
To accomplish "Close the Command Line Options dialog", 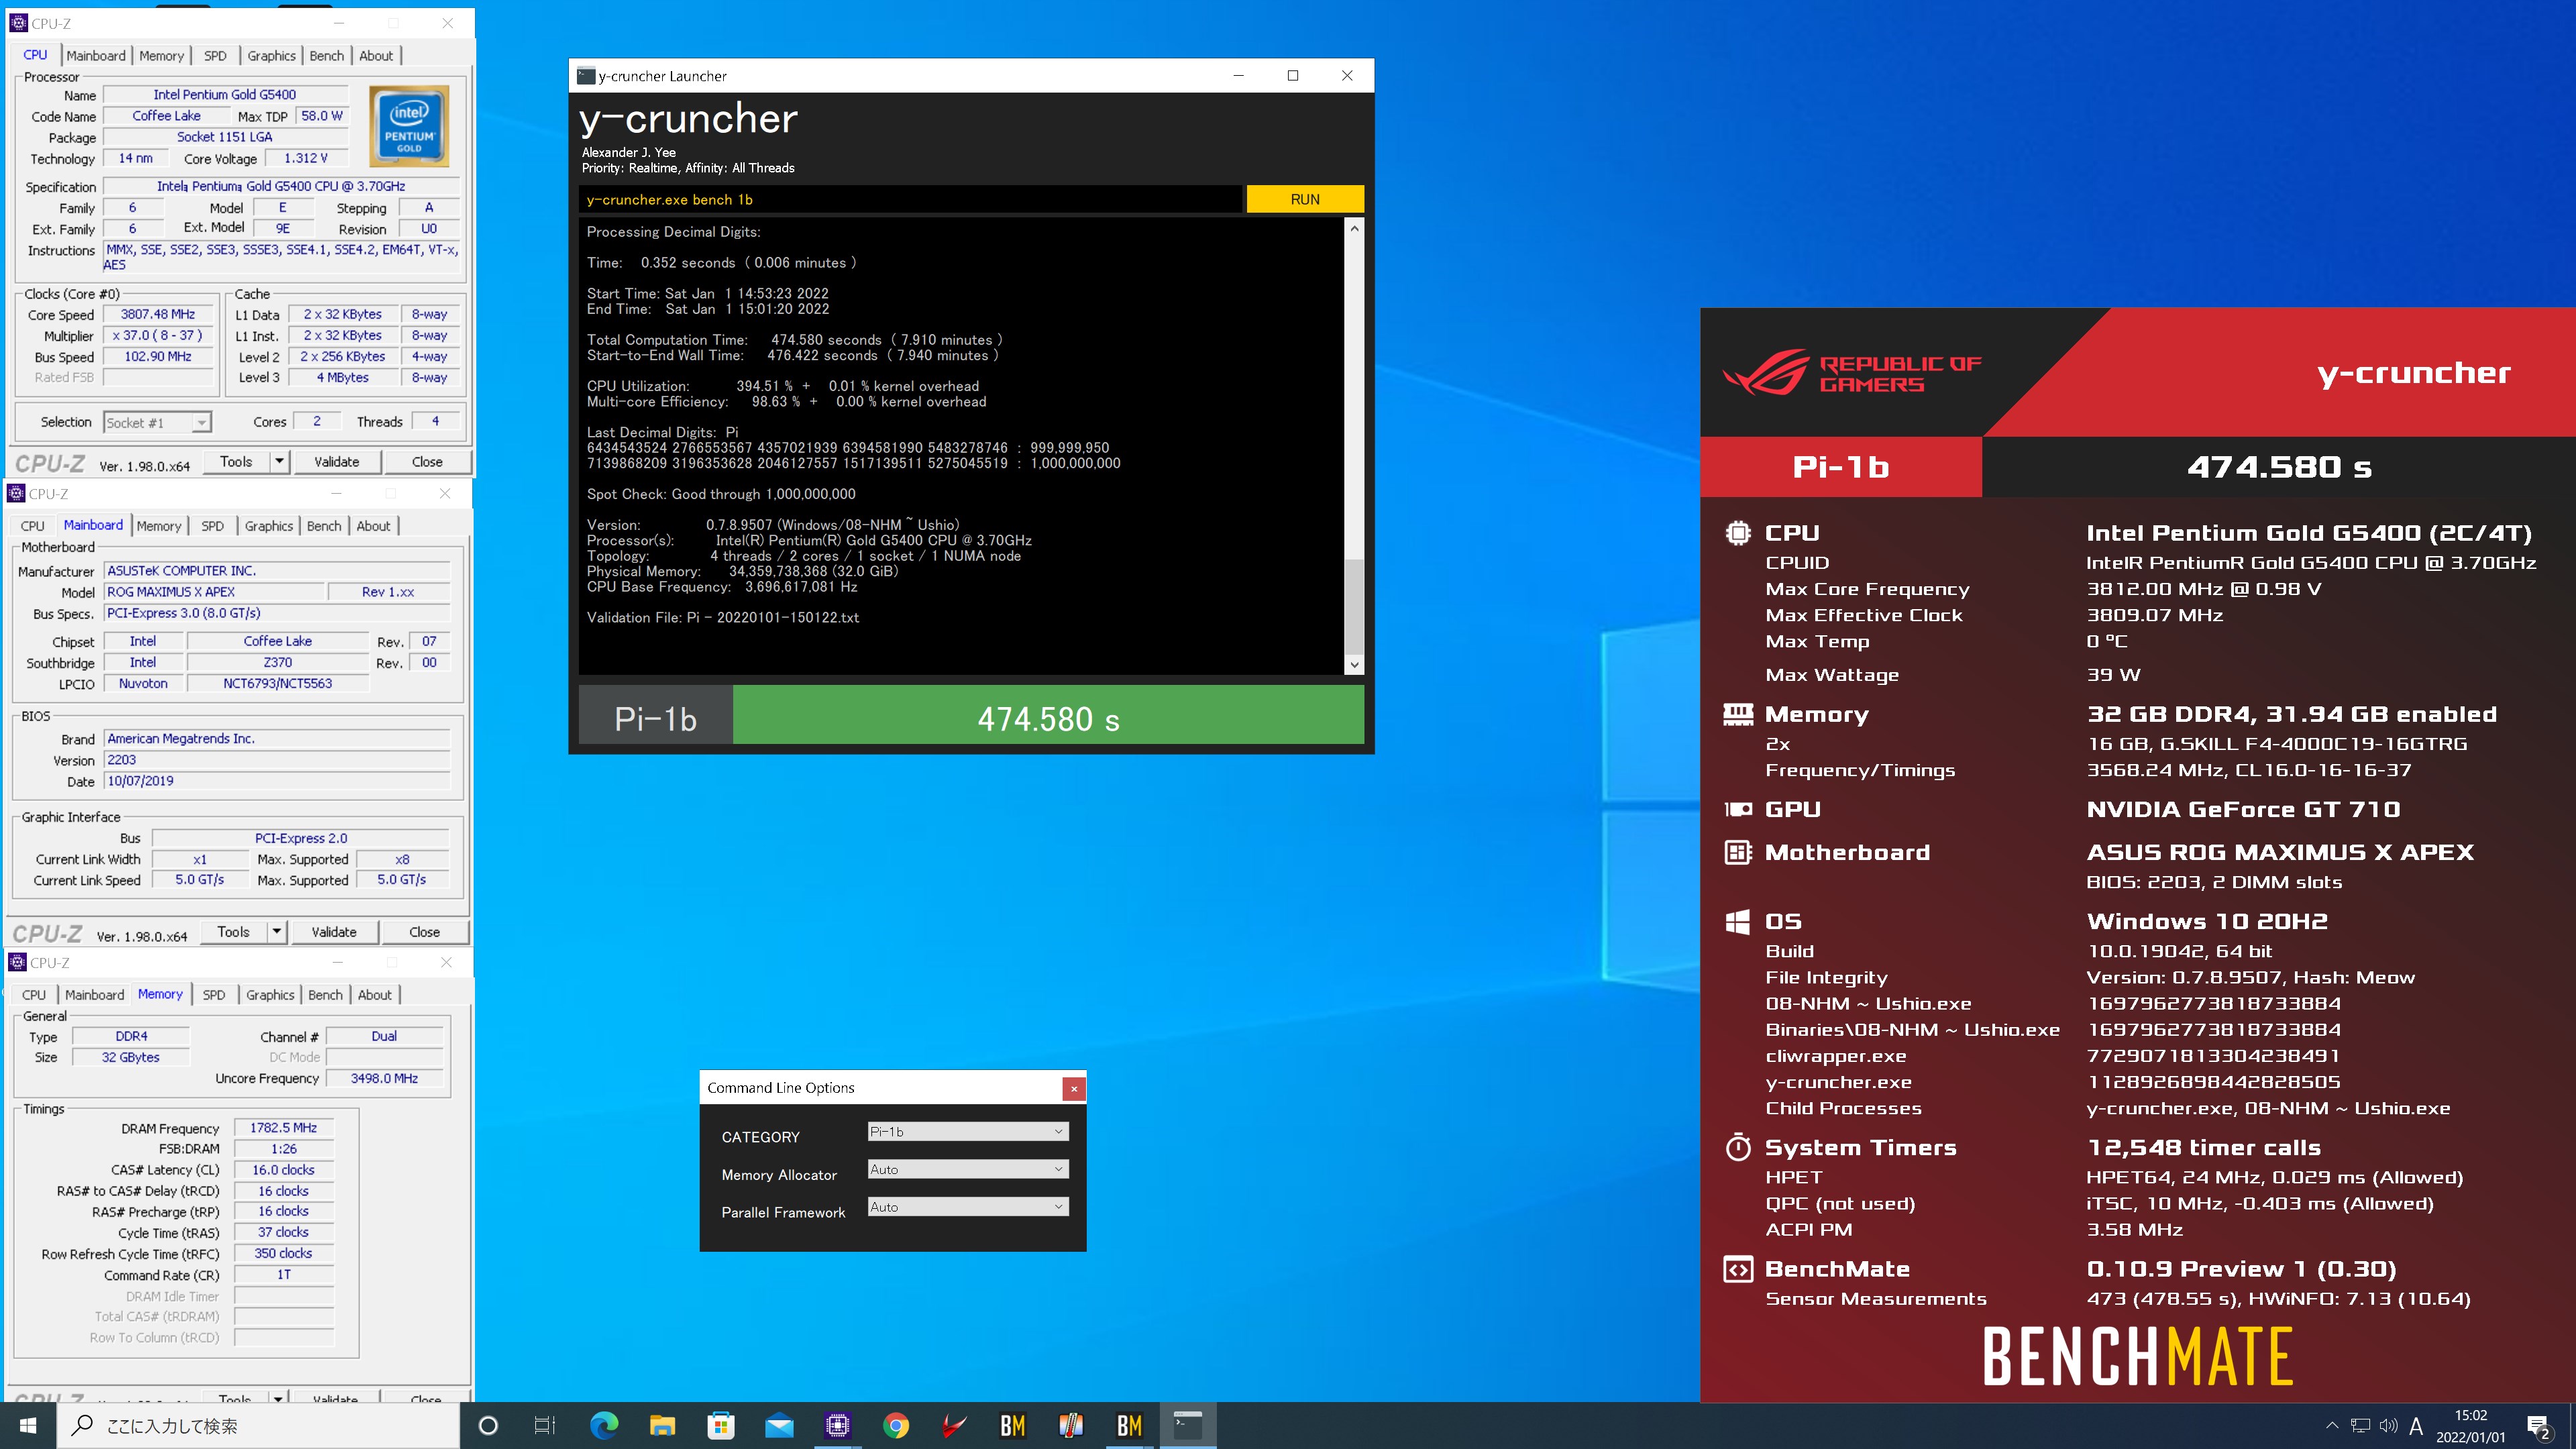I will (1073, 1088).
